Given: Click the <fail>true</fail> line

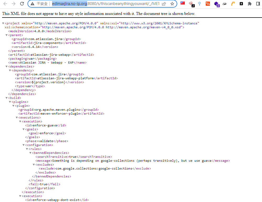Looking at the screenshot, I should tap(44, 184).
